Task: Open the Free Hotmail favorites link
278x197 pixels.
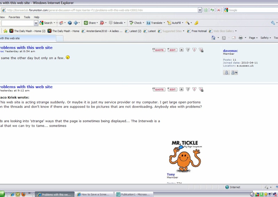Action: click(197, 31)
